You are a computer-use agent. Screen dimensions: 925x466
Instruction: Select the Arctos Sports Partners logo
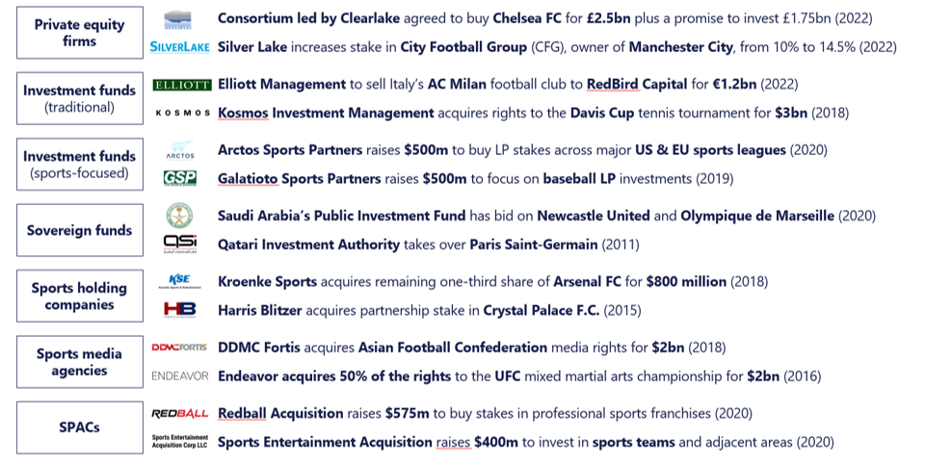[180, 149]
